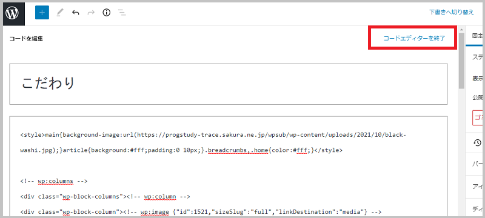This screenshot has height=218, width=485.
Task: Click the <!-- wp:columns --> comment line
Action: [54, 181]
